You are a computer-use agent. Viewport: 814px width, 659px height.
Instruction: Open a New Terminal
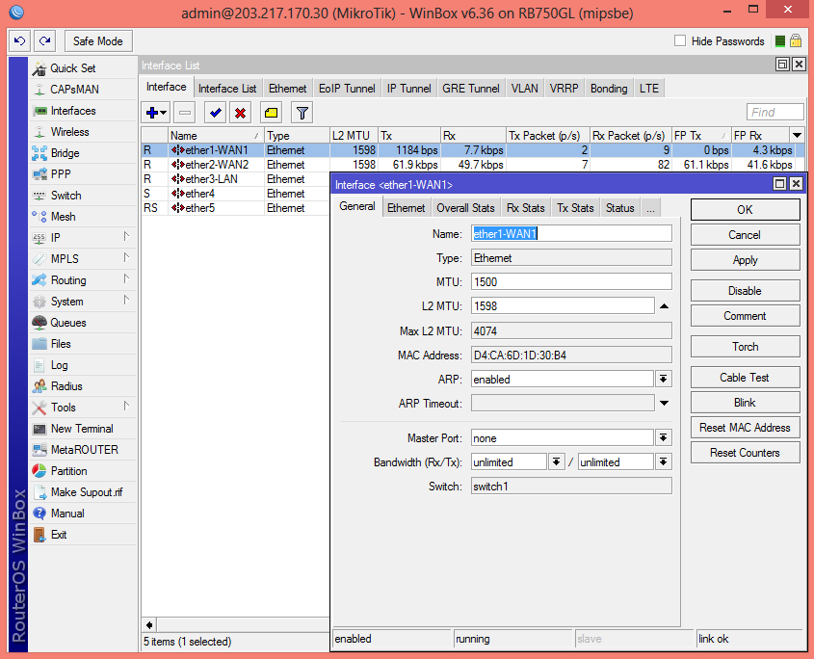[x=82, y=429]
